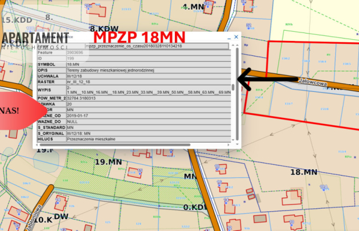Click the WYPIS row label
Image resolution: width=359 pixels, height=231 pixels.
[x=45, y=90]
